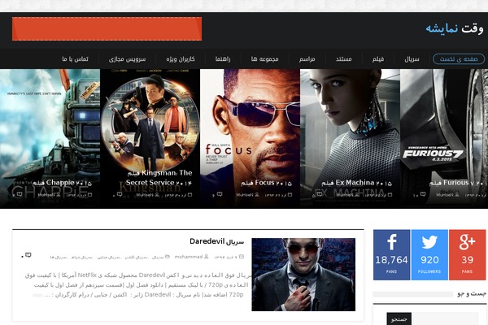Open the سریال Daredevil post title
488x325 pixels.
[216, 241]
